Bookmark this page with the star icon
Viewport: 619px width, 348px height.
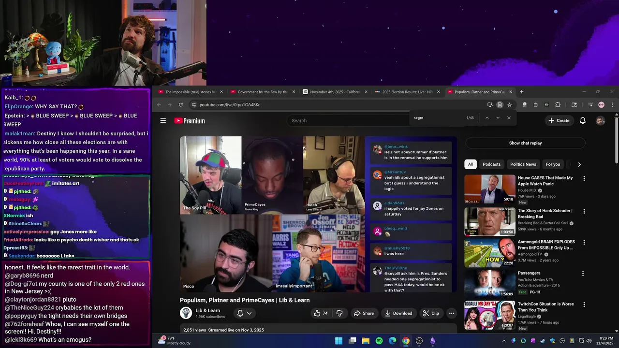tap(509, 105)
